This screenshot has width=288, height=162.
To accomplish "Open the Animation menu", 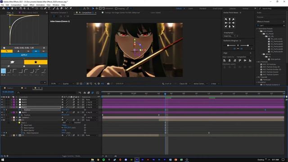I will [x=40, y=5].
